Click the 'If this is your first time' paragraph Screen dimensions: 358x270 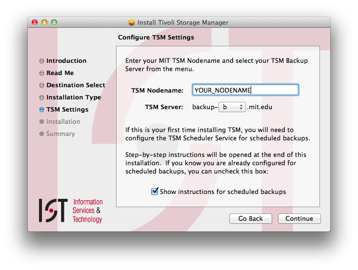218,134
